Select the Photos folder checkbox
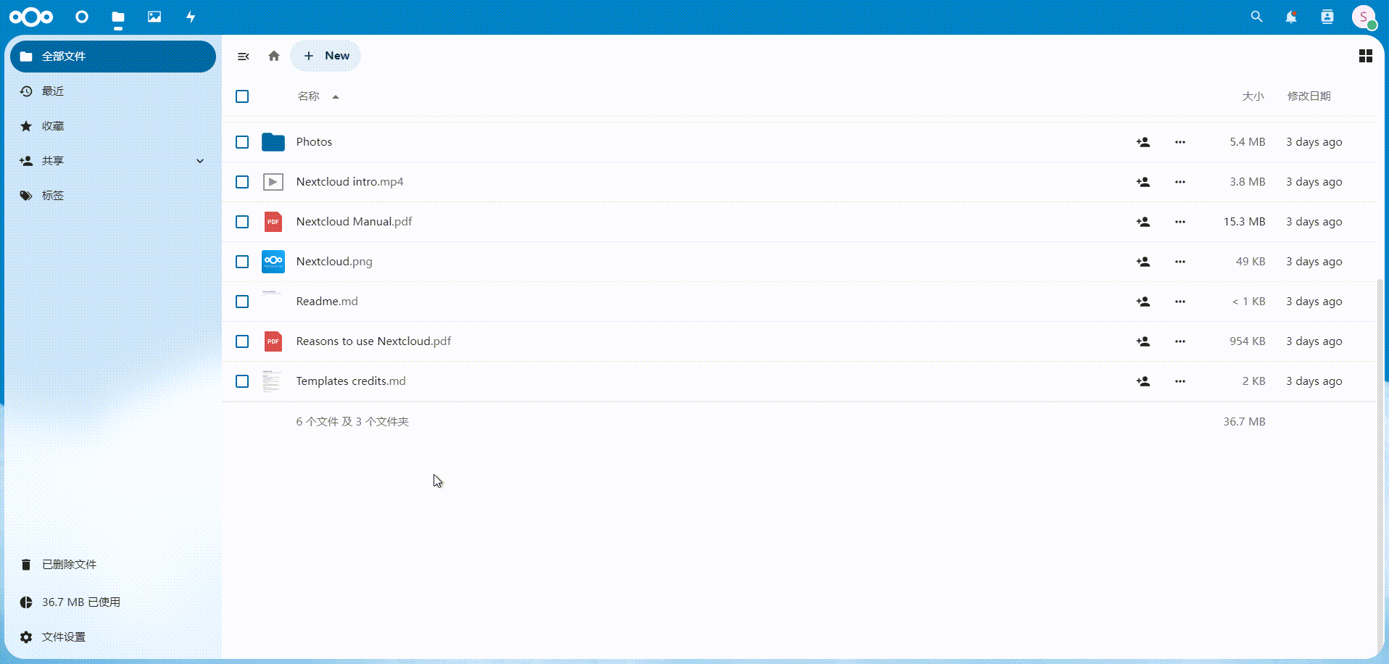Image resolution: width=1389 pixels, height=664 pixels. (x=242, y=142)
